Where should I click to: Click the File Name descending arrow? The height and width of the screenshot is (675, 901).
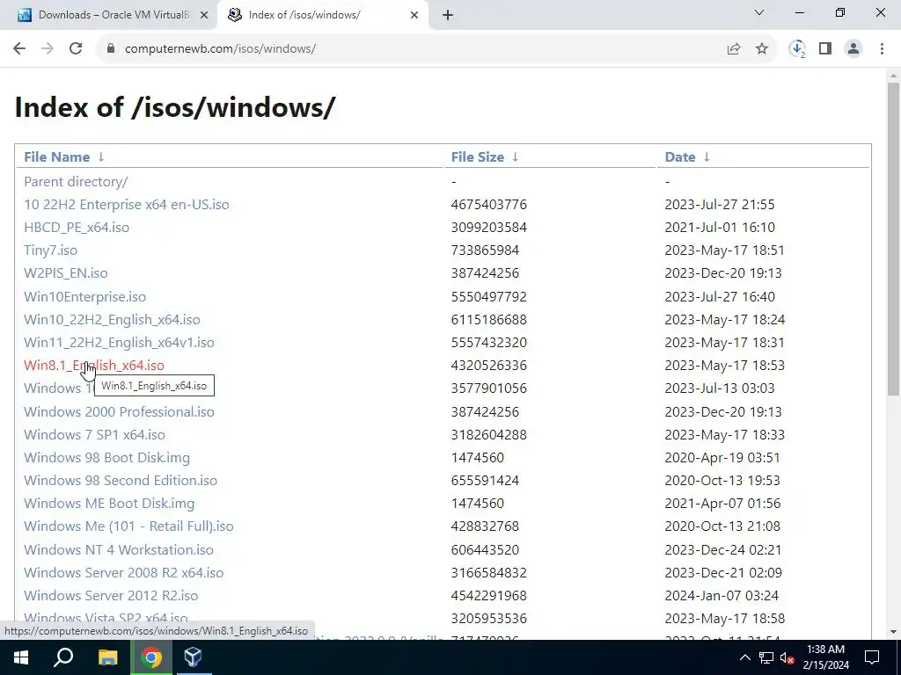coord(101,156)
